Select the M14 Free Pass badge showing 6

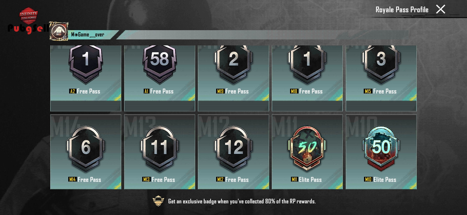pyautogui.click(x=86, y=152)
